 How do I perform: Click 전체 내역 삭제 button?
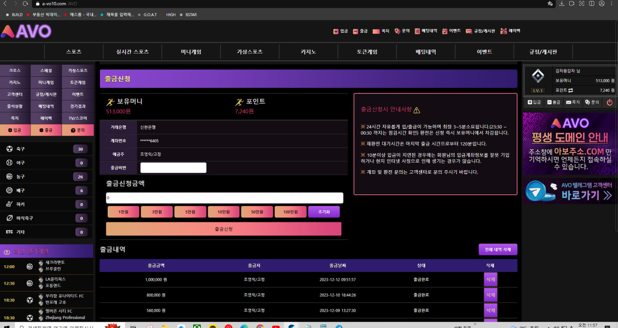coord(498,249)
